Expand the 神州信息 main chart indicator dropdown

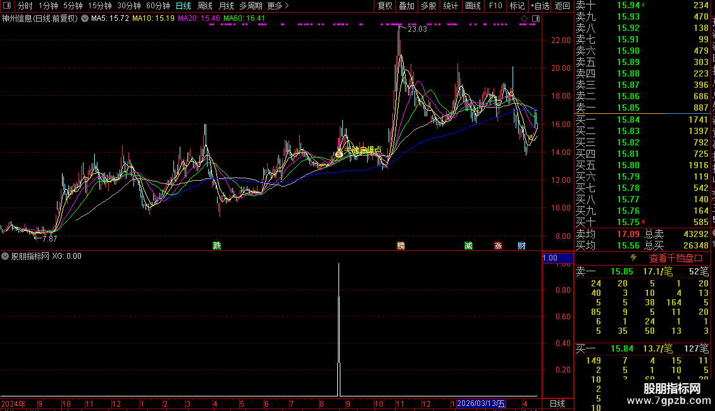pyautogui.click(x=84, y=18)
